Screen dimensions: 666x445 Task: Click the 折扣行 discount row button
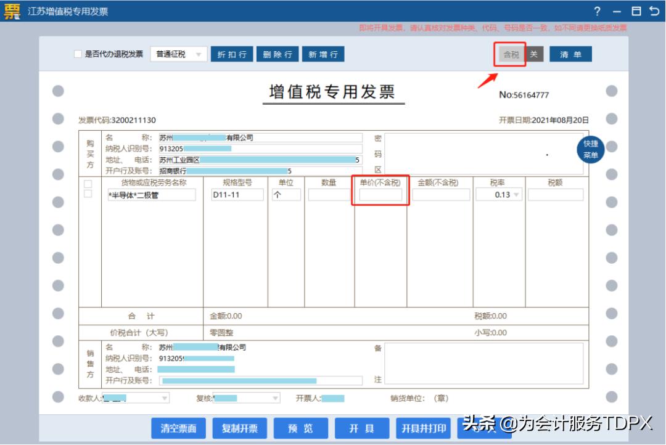coord(231,54)
